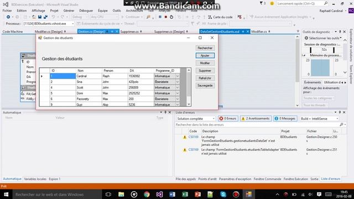Open Programme_ID dropdown in Paciorety row

(178, 99)
